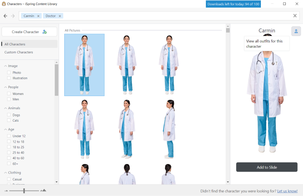This screenshot has height=196, width=303.
Task: Click Downloads left for today badge
Action: point(233,4)
